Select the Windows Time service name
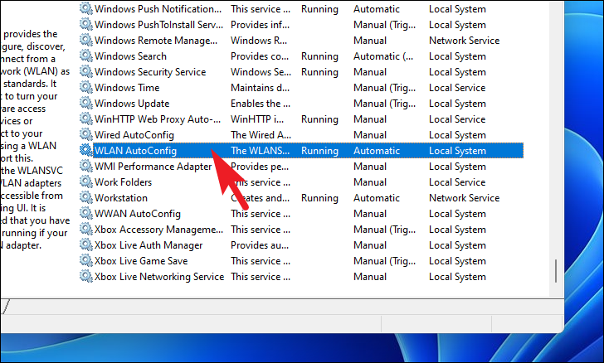 [x=127, y=88]
